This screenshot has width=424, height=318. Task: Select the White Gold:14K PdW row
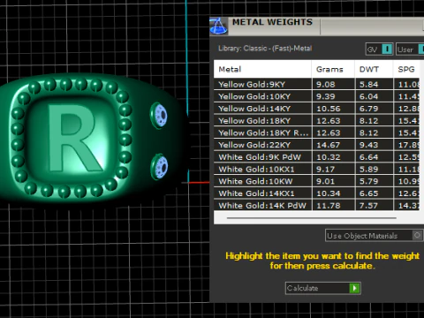click(317, 205)
